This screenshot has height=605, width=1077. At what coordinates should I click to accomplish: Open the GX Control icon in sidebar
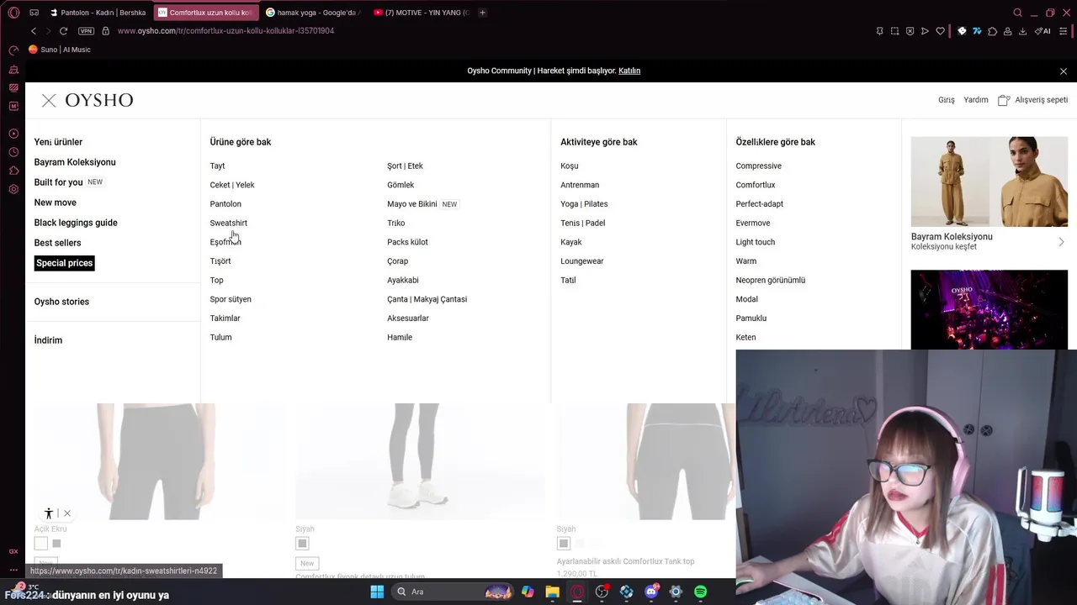click(x=13, y=551)
